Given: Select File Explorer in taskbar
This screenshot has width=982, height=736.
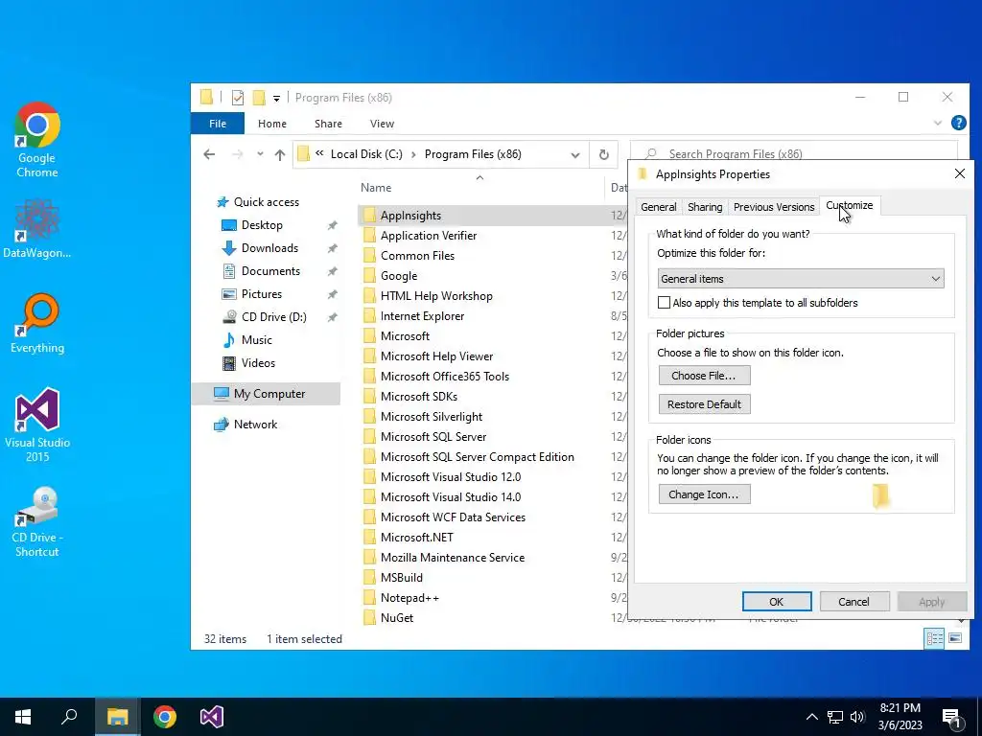Looking at the screenshot, I should tap(117, 717).
